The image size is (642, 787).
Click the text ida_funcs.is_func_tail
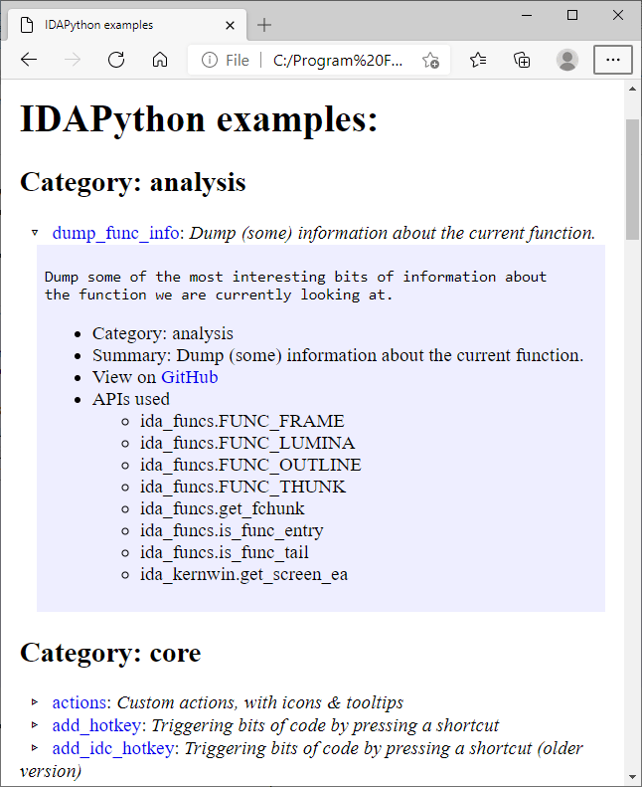[x=225, y=552]
